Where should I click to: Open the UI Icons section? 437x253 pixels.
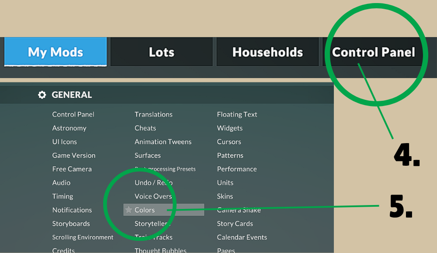[x=65, y=142]
